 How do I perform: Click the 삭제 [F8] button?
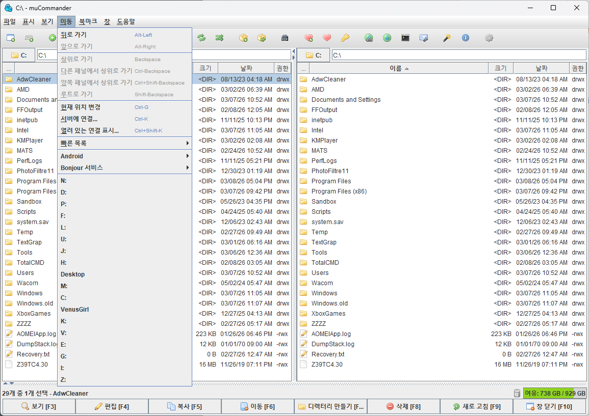pos(403,406)
